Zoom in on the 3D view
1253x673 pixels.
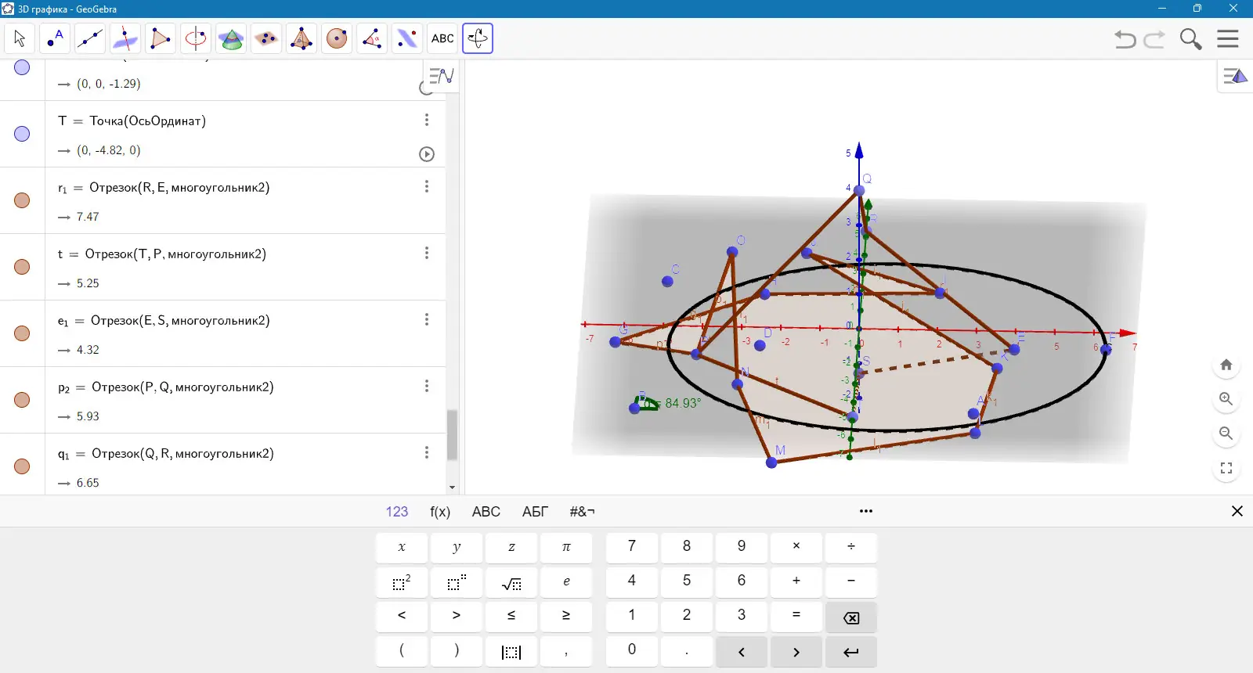(x=1226, y=399)
